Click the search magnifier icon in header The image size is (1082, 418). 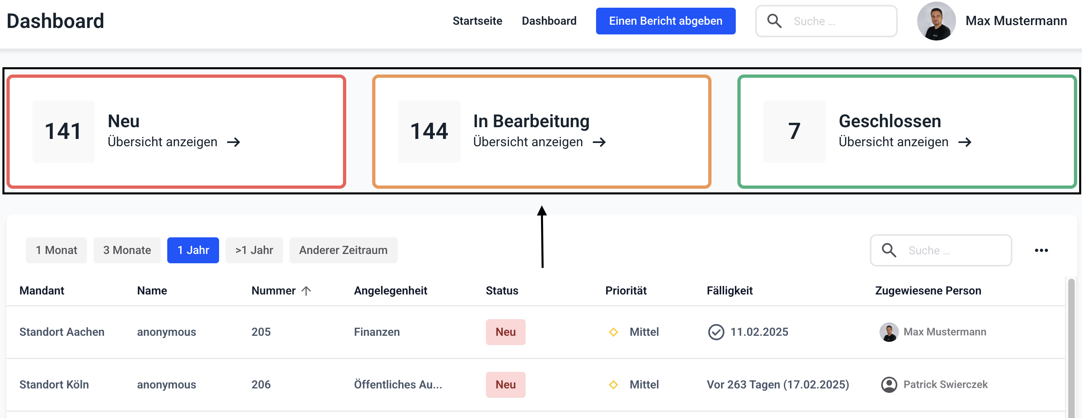[774, 21]
